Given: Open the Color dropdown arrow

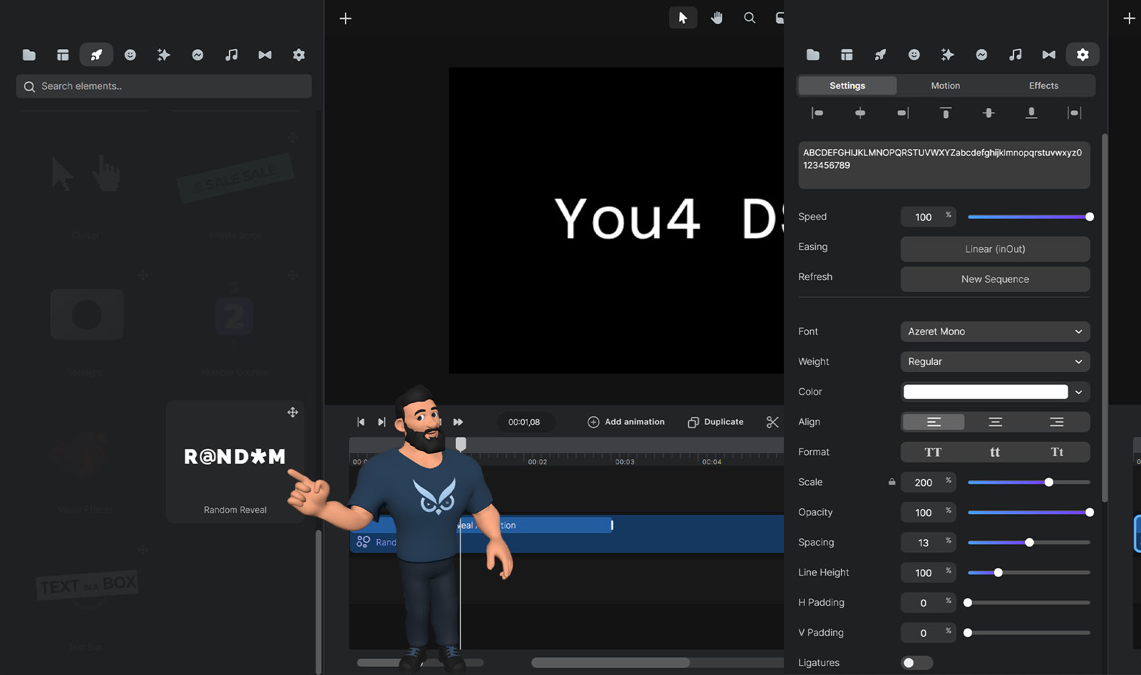Looking at the screenshot, I should tap(1079, 392).
